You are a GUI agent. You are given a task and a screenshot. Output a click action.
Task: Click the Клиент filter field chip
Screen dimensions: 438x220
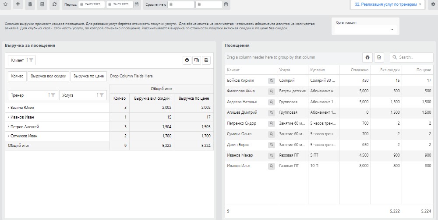click(22, 60)
